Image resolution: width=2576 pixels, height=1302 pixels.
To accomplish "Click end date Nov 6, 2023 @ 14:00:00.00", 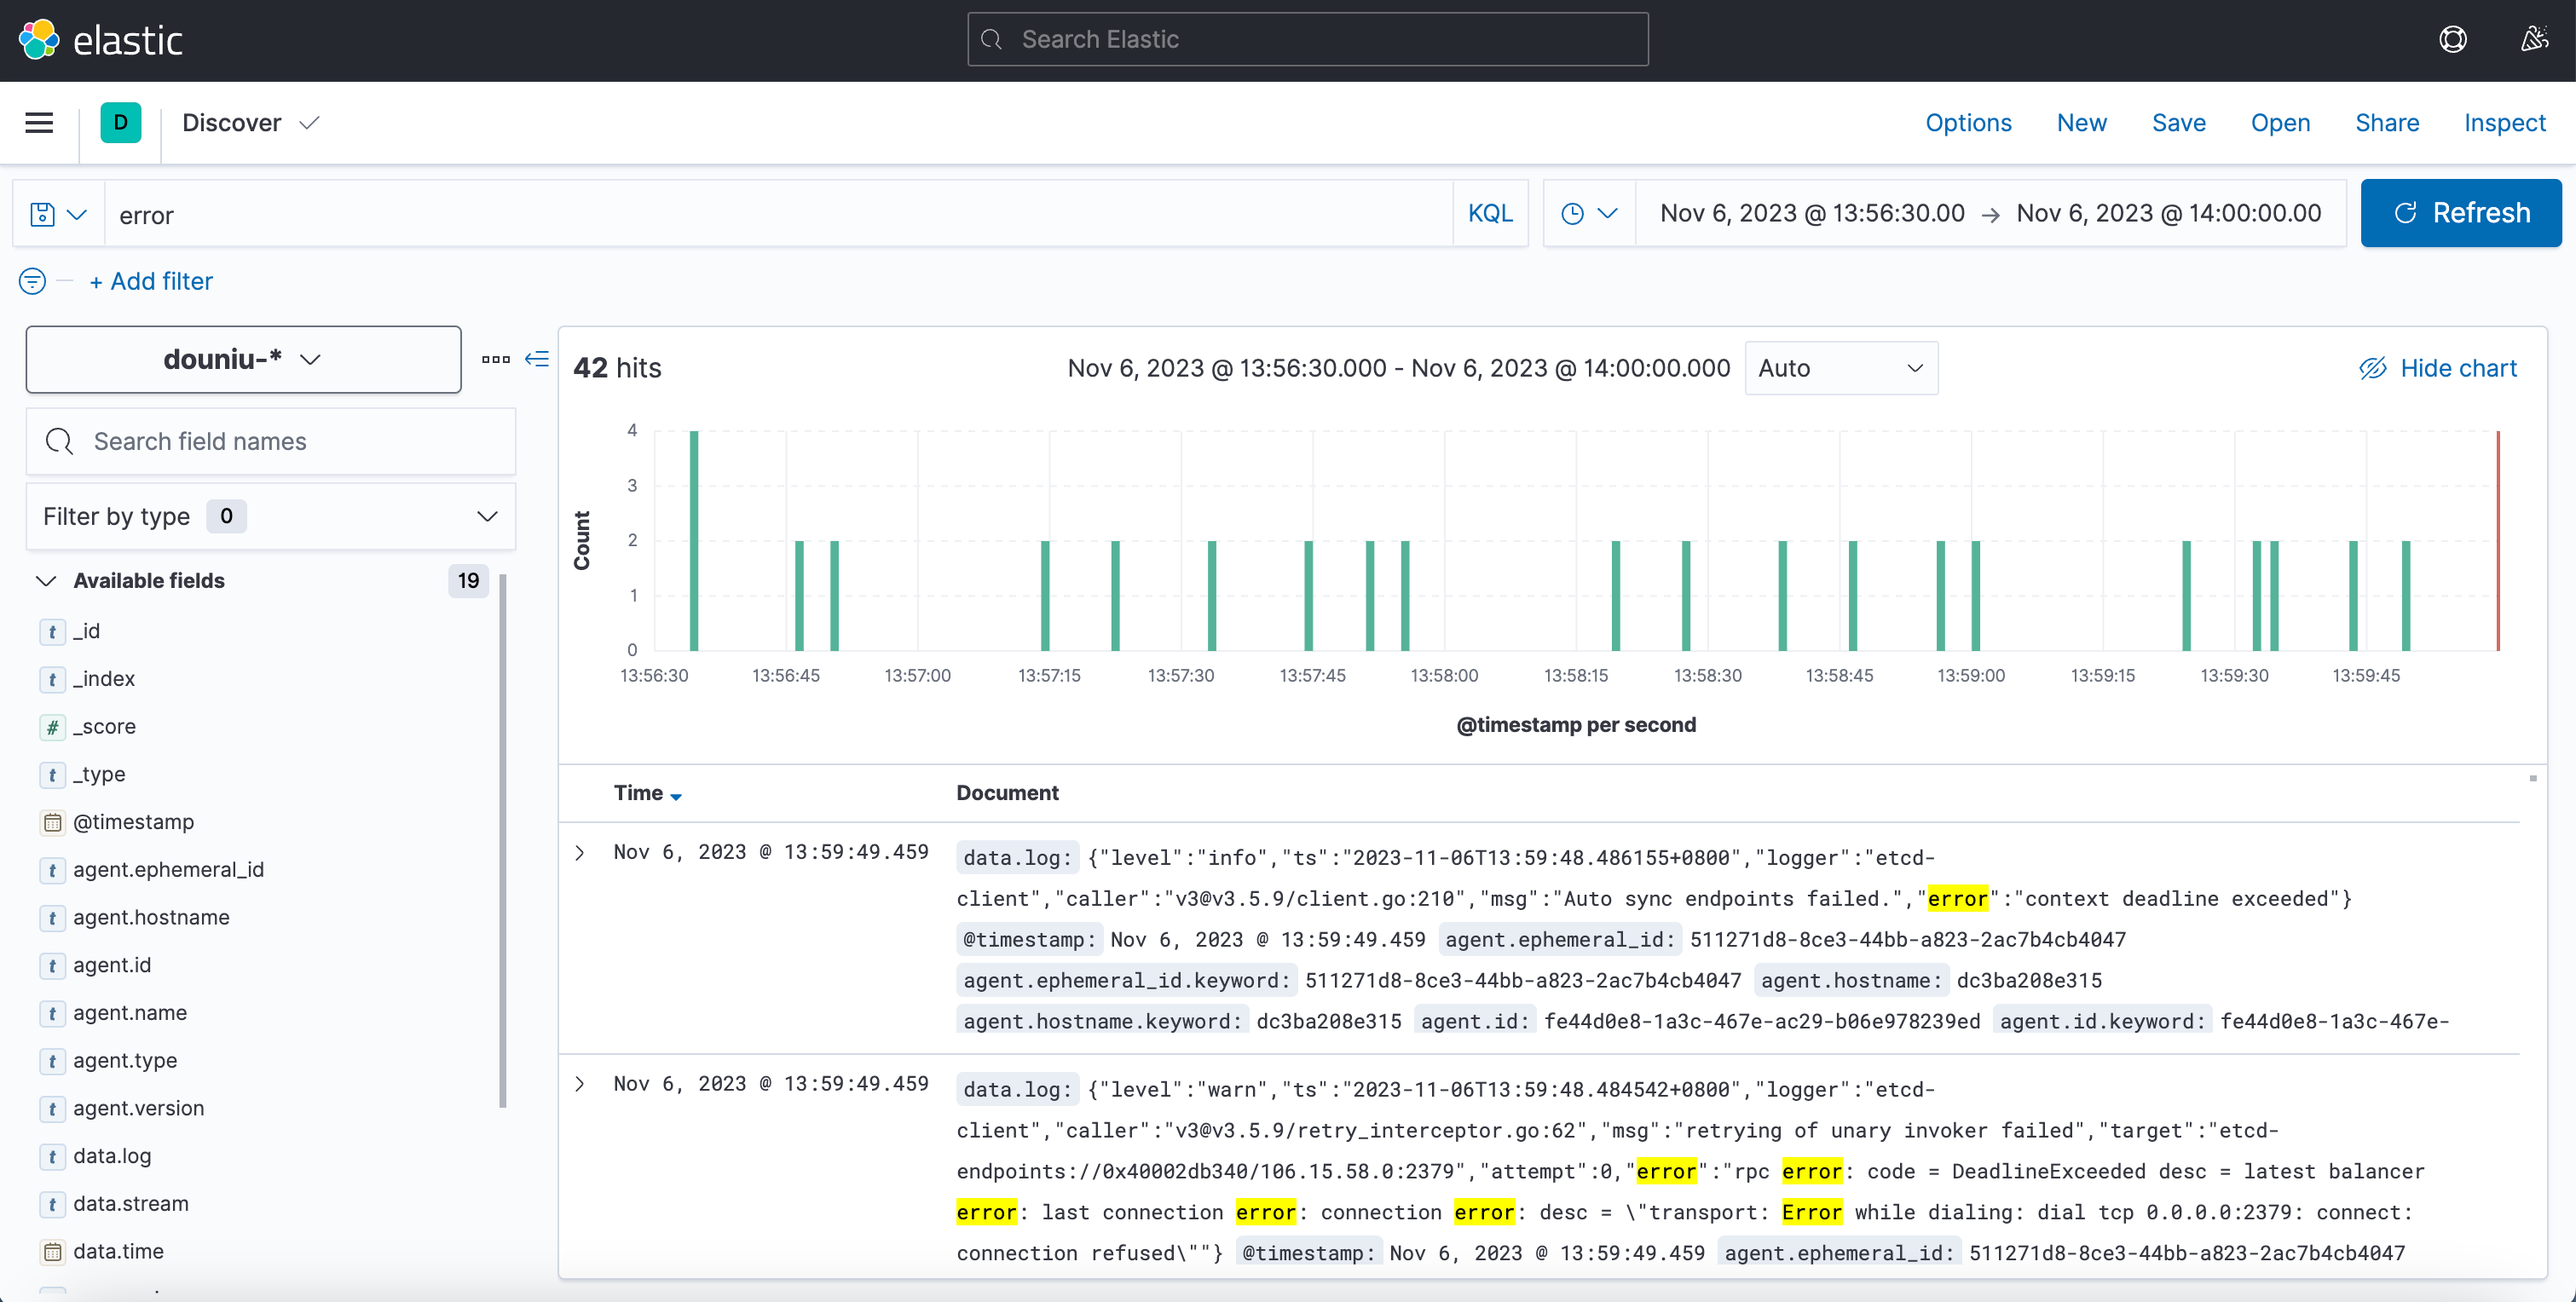I will coord(2168,213).
